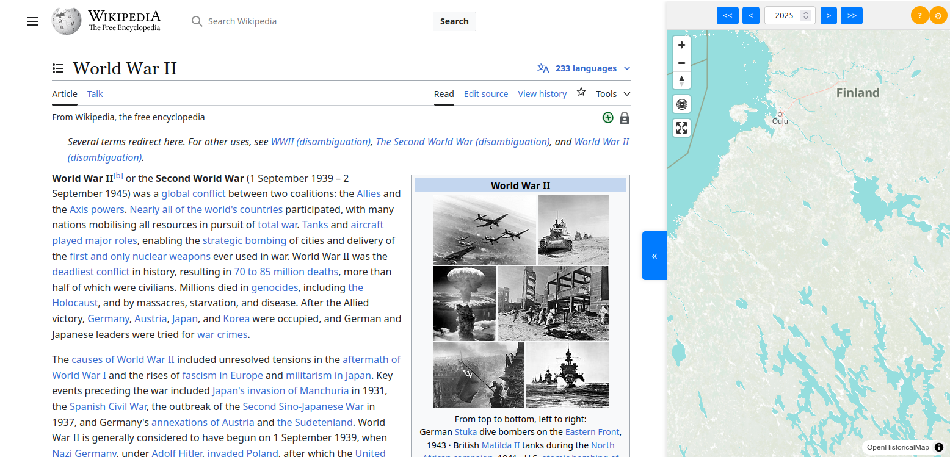Screen dimensions: 950x457
Task: Click the footnote [b] reference
Action: [x=118, y=176]
